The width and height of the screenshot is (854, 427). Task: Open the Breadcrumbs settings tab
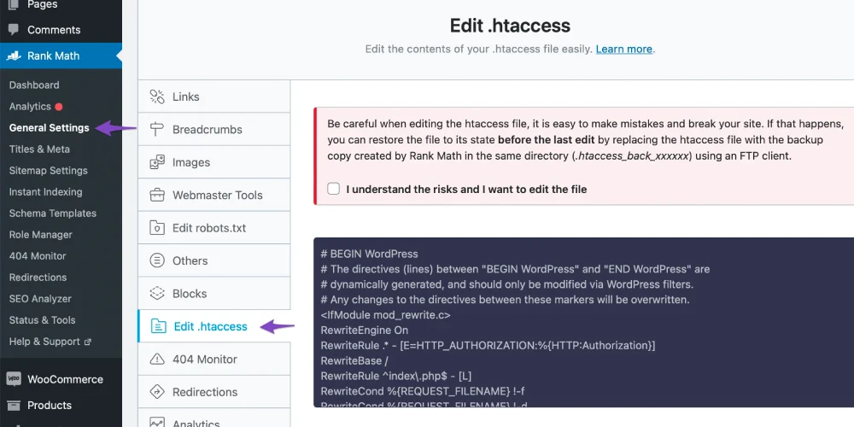click(x=214, y=130)
